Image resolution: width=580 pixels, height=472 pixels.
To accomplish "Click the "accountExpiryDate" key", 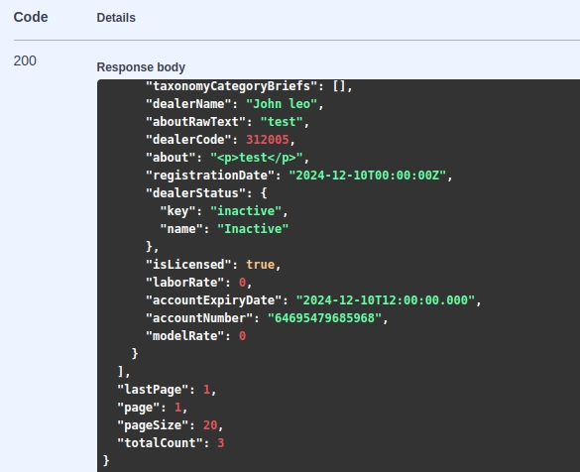I will coord(214,300).
